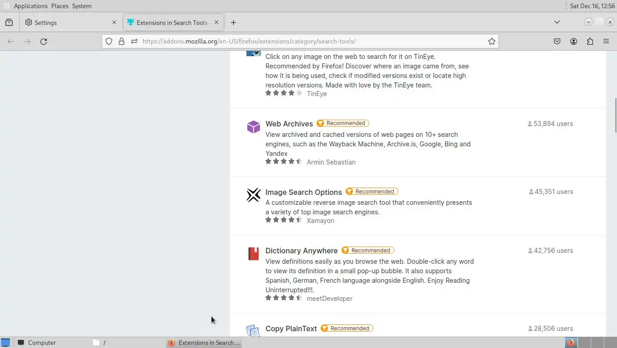
Task: Click the 28,506 users count
Action: [550, 329]
